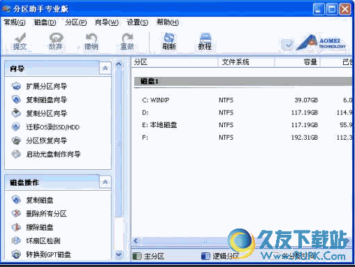Click the 扩展分区向导 icon
Screen dimensions: 355x267
click(x=16, y=86)
